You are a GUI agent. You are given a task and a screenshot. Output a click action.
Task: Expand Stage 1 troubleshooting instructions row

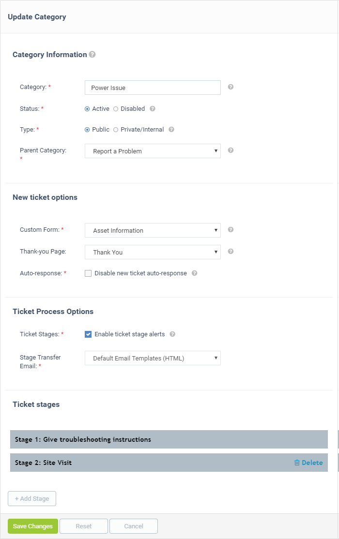(x=169, y=439)
